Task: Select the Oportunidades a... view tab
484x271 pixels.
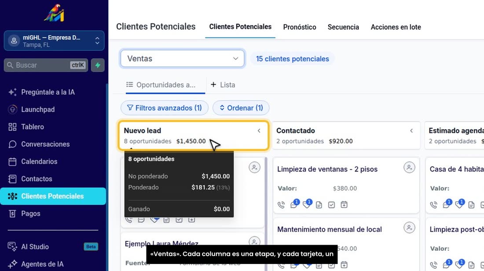Action: 165,85
